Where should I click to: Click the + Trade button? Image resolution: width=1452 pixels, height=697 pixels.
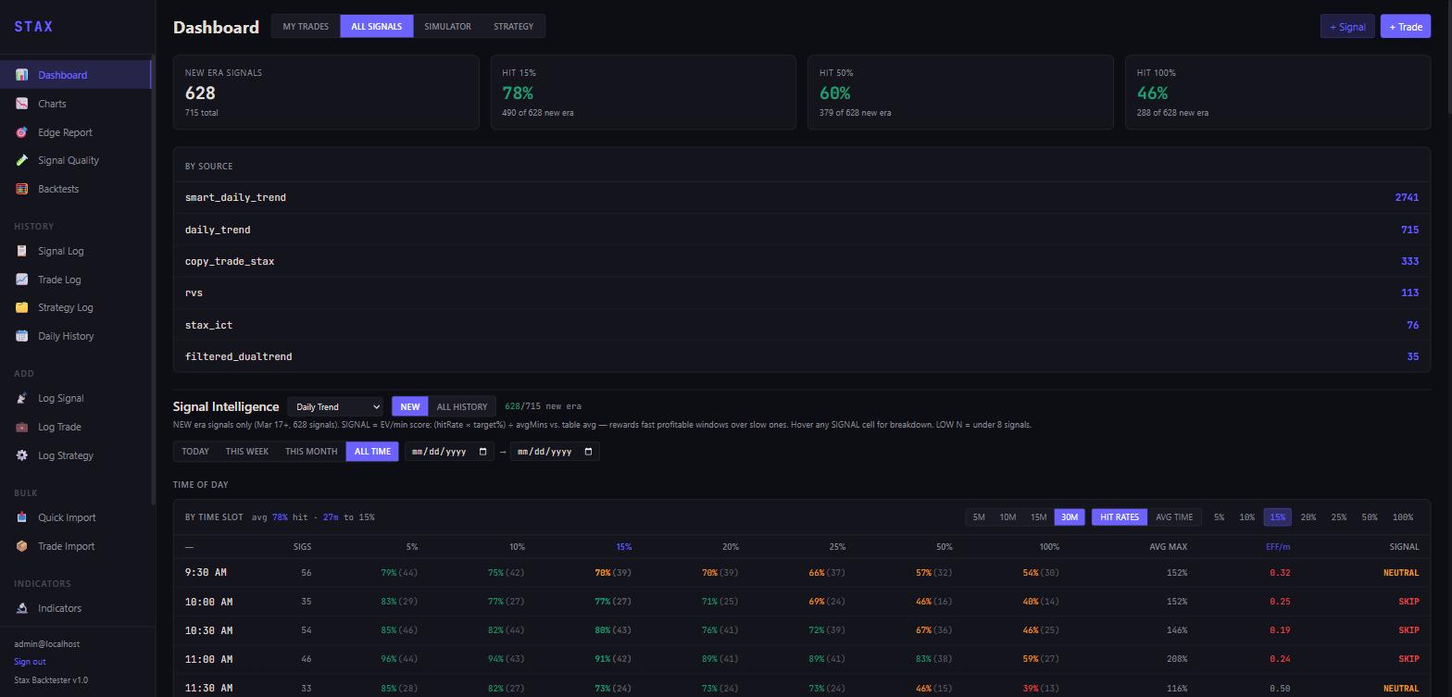tap(1405, 26)
